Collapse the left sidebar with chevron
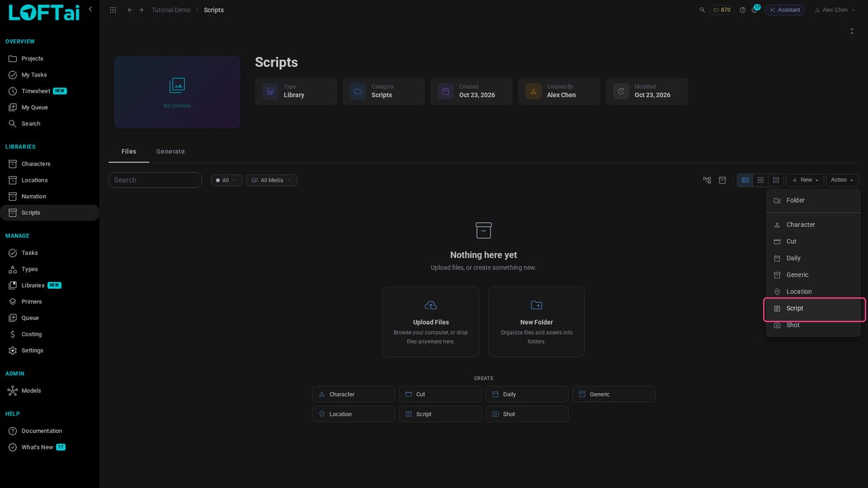 click(x=90, y=9)
